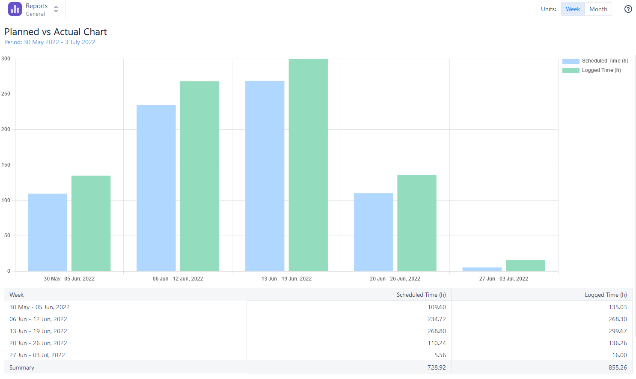
Task: Click the summary total 728.92
Action: pos(437,367)
